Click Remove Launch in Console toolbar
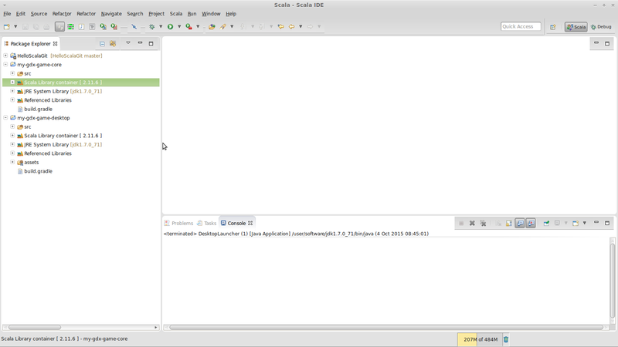 click(x=472, y=223)
